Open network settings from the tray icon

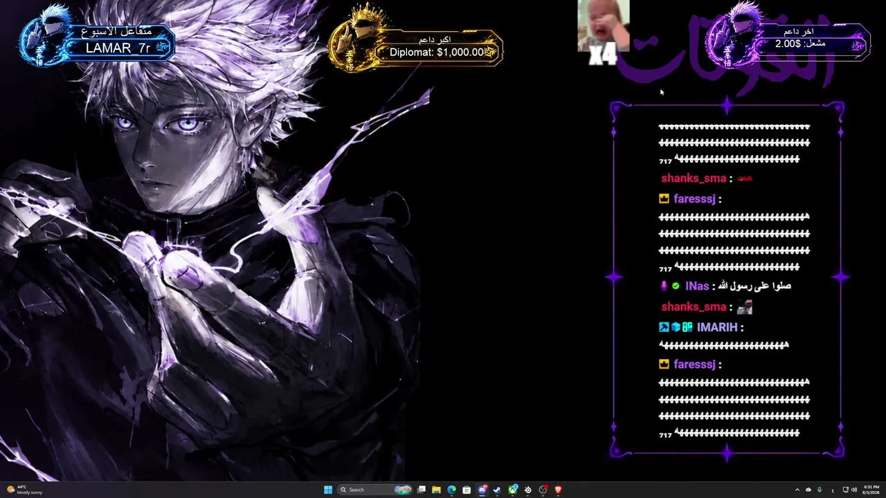pos(845,490)
